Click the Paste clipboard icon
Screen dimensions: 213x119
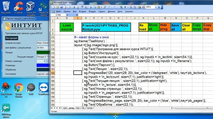(x=99, y=7)
